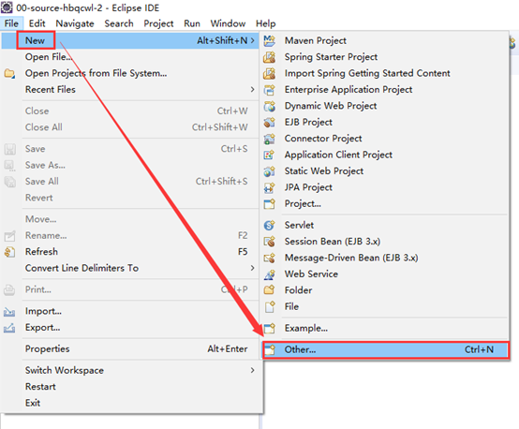Click the Import icon in File menu

coord(9,312)
